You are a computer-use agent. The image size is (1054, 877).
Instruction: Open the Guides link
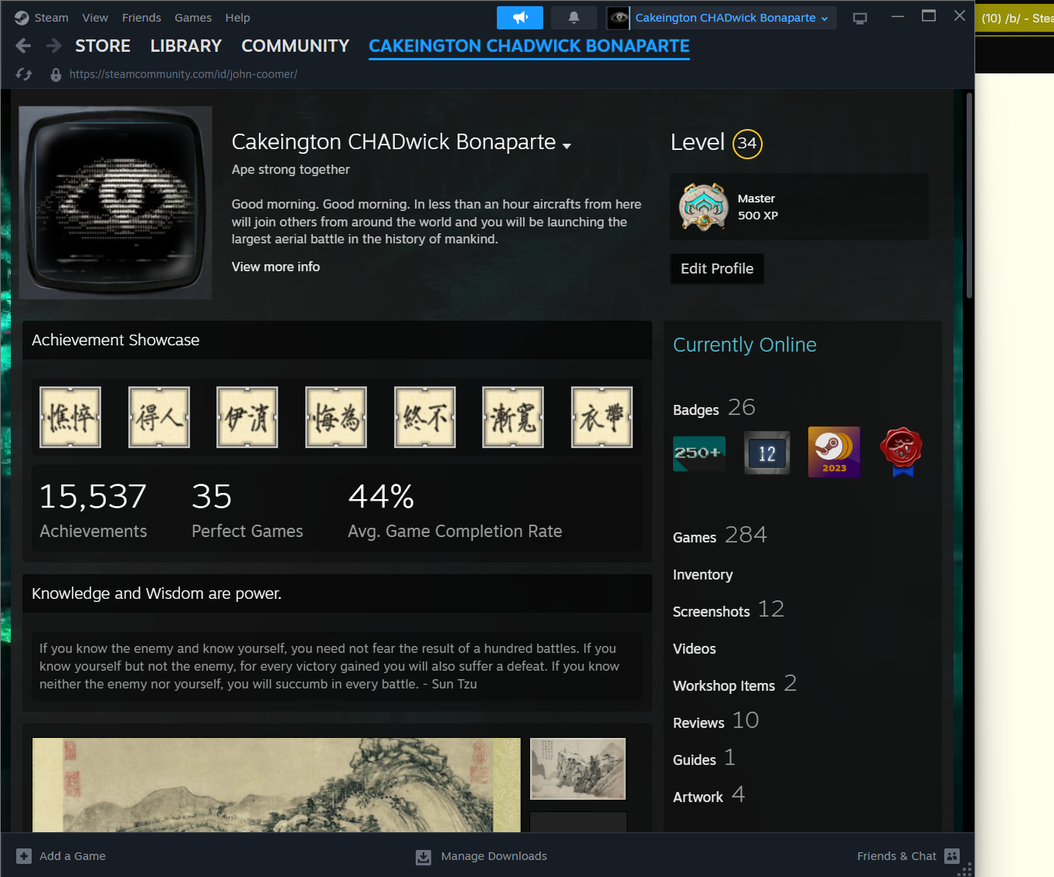704,758
